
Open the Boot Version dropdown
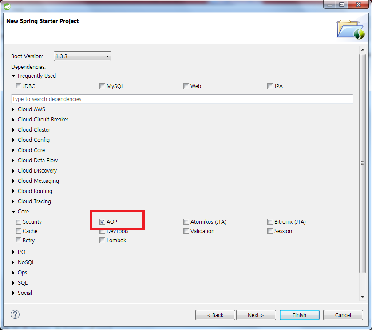click(x=82, y=56)
